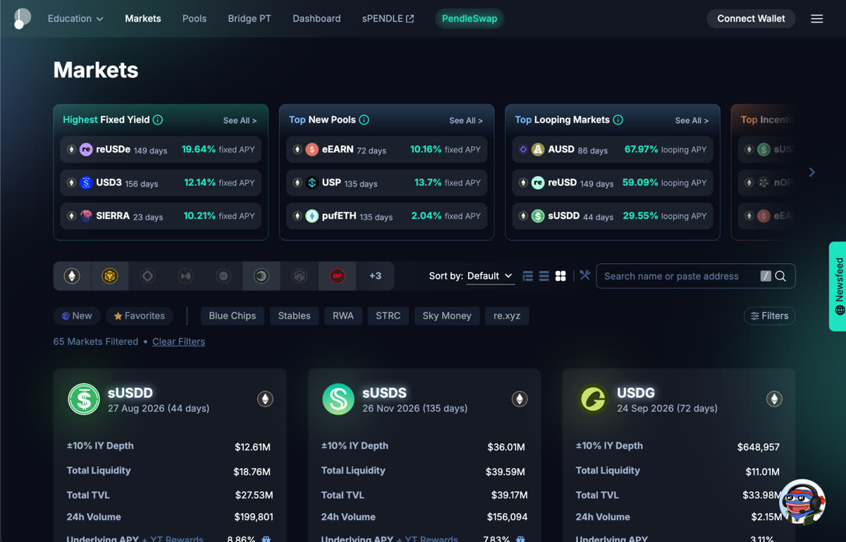The width and height of the screenshot is (846, 542).
Task: Click sUSDS Total Liquidity value $39.59M
Action: click(505, 472)
